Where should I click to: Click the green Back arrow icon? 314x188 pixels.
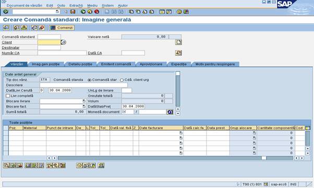pos(83,11)
